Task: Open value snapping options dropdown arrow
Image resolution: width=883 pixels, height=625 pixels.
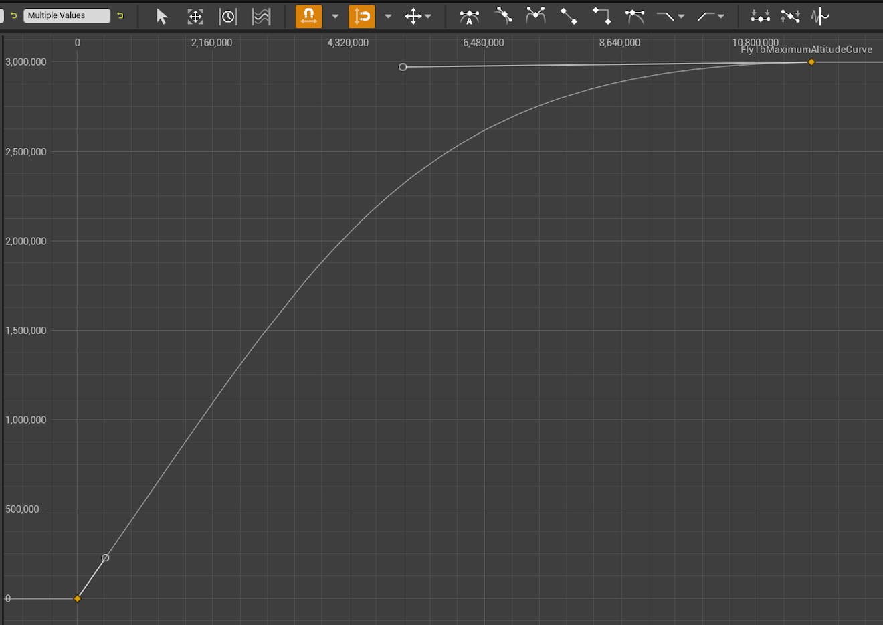Action: 388,17
